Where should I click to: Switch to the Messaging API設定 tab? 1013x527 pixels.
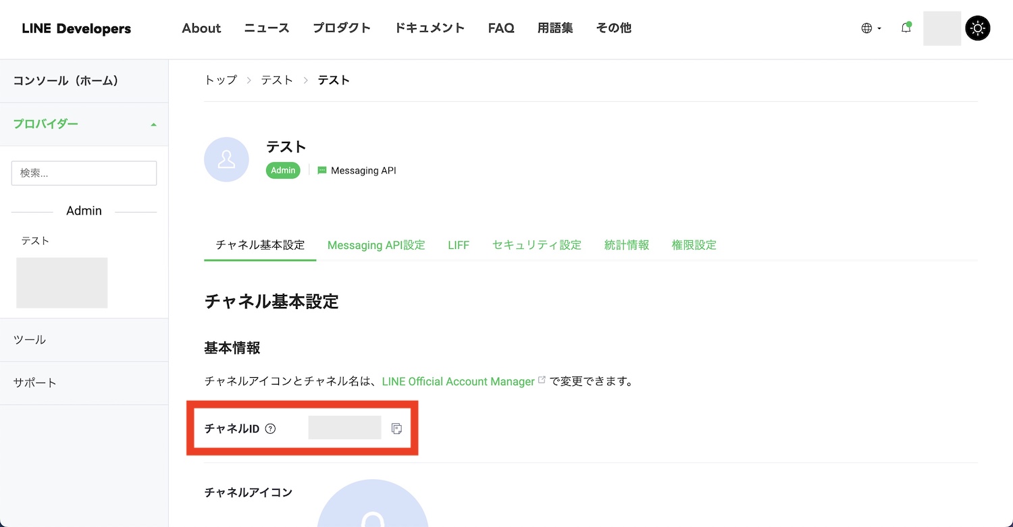point(376,245)
